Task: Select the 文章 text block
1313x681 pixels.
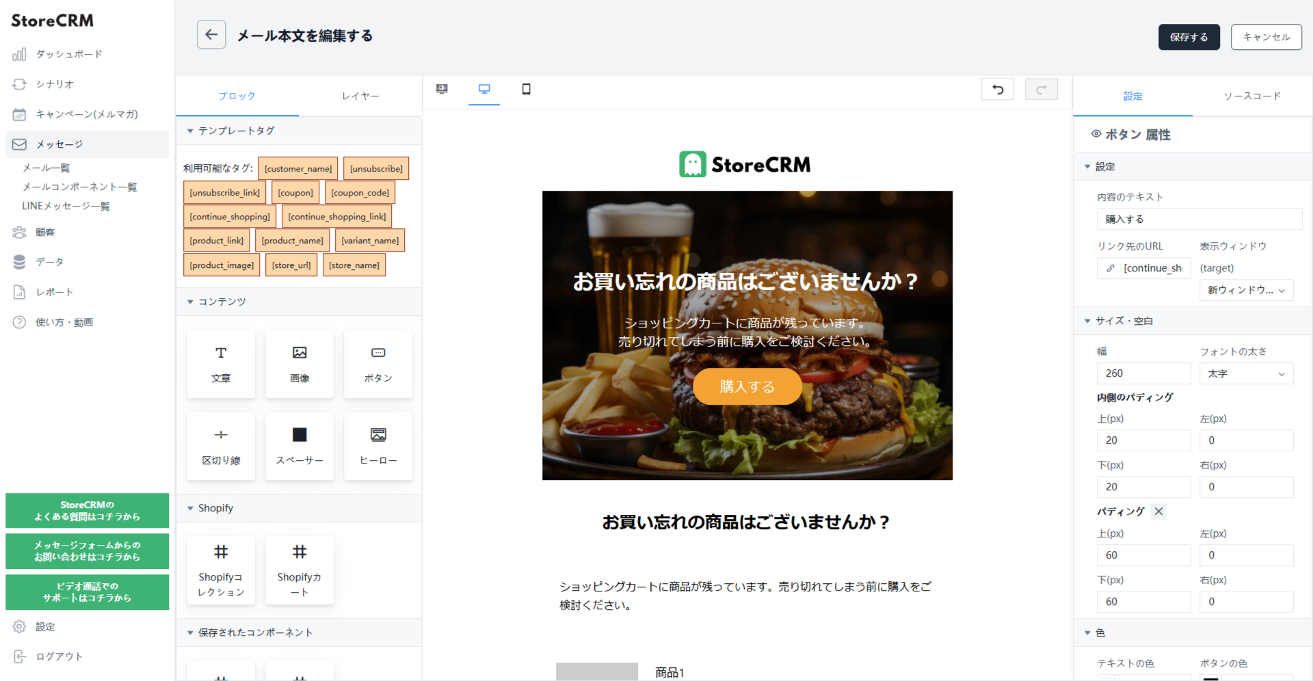Action: (x=221, y=364)
